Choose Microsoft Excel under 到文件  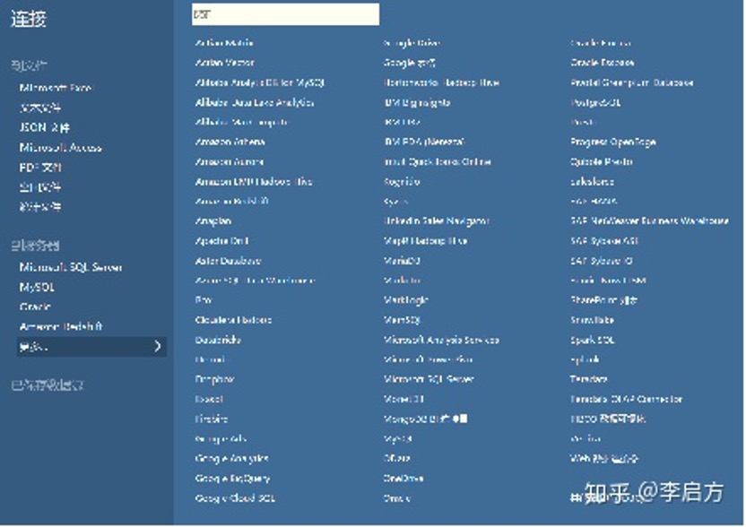(x=56, y=88)
